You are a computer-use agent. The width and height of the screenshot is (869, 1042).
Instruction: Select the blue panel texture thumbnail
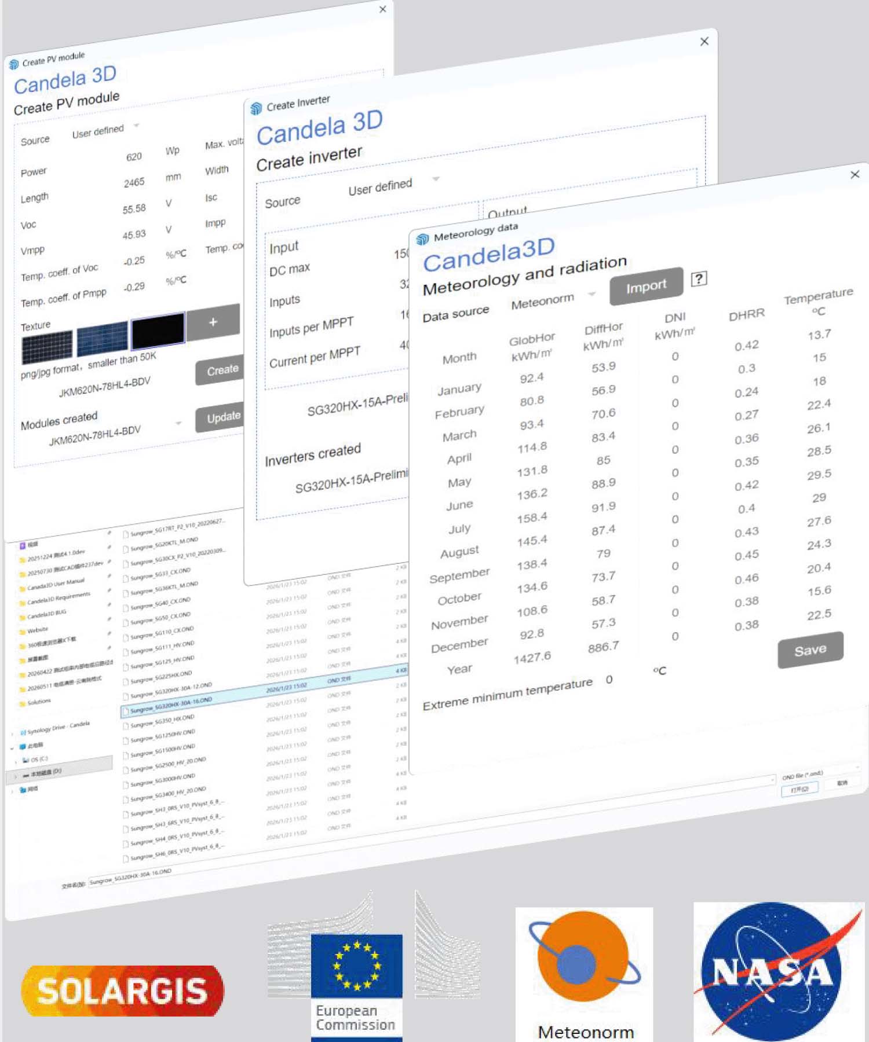click(x=102, y=338)
